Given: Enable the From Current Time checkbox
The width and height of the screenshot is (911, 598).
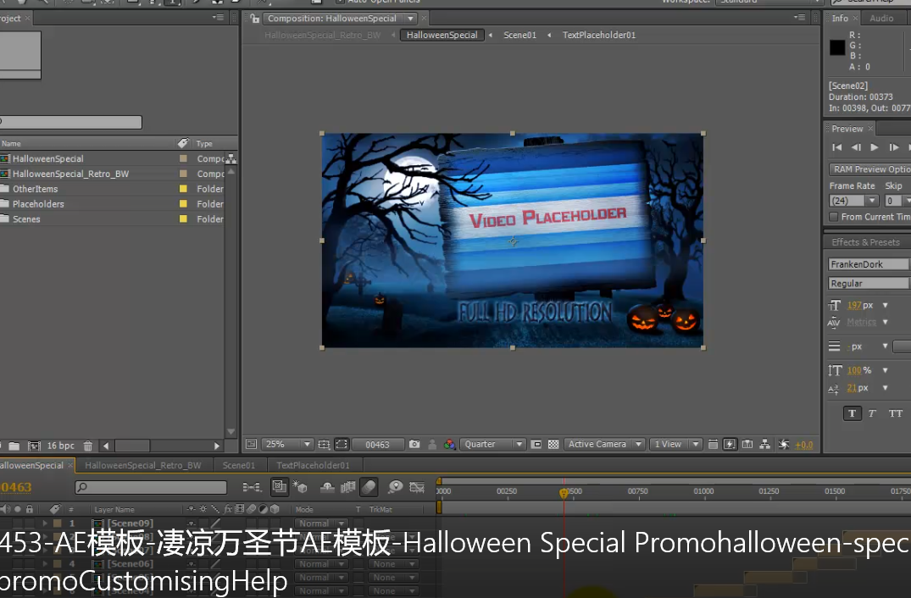Looking at the screenshot, I should pyautogui.click(x=834, y=217).
